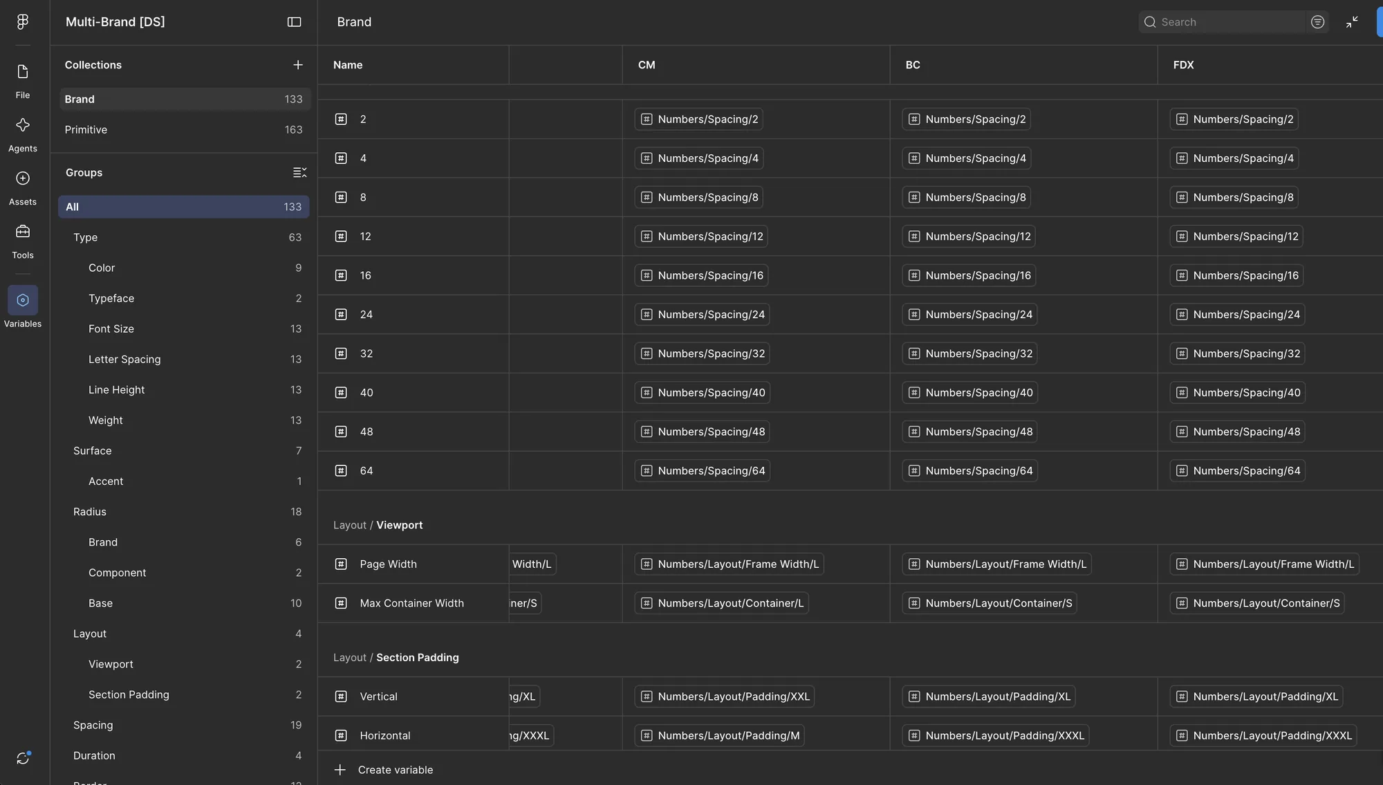Toggle the sidebar panel layout icon

tap(294, 22)
